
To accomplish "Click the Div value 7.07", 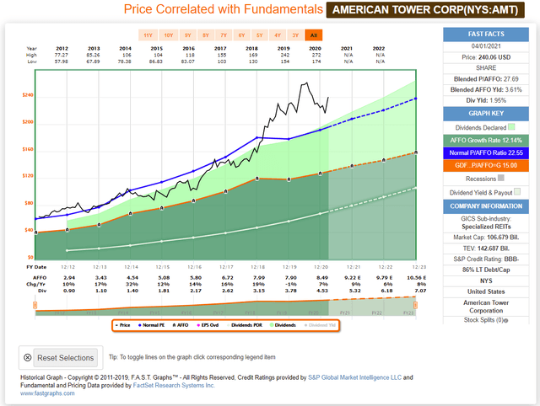I will pyautogui.click(x=420, y=291).
